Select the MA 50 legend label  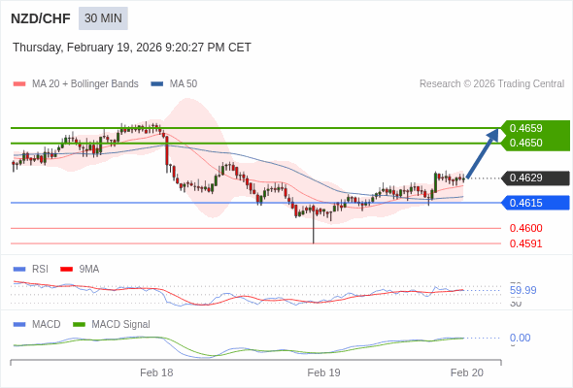[184, 84]
